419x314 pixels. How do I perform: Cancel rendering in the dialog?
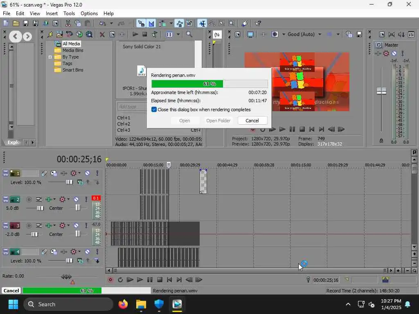point(252,121)
